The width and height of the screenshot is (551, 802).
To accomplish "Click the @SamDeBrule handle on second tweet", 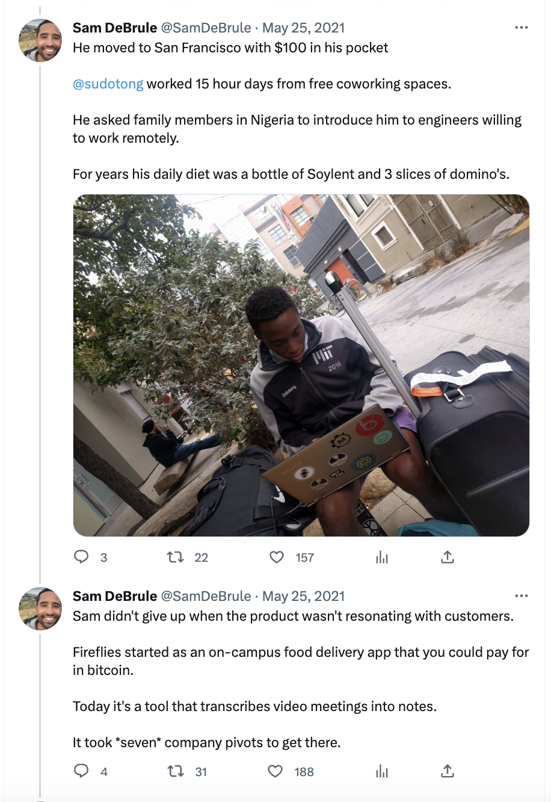I will pos(206,596).
